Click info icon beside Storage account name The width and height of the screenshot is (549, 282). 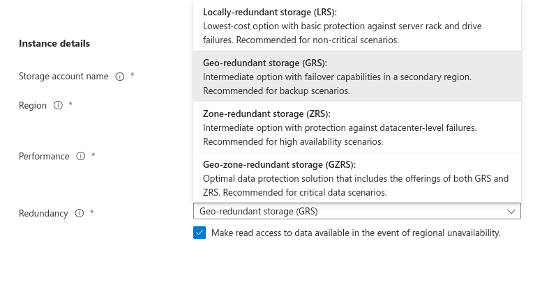pos(119,77)
